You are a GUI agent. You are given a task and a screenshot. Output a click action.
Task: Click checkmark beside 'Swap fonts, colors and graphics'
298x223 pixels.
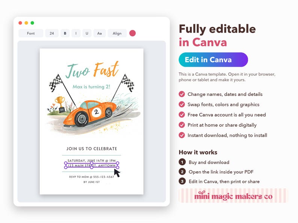click(x=182, y=105)
